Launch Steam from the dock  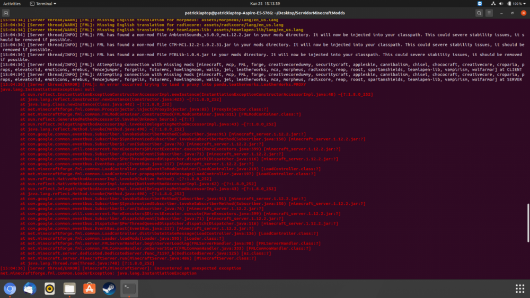pos(109,288)
